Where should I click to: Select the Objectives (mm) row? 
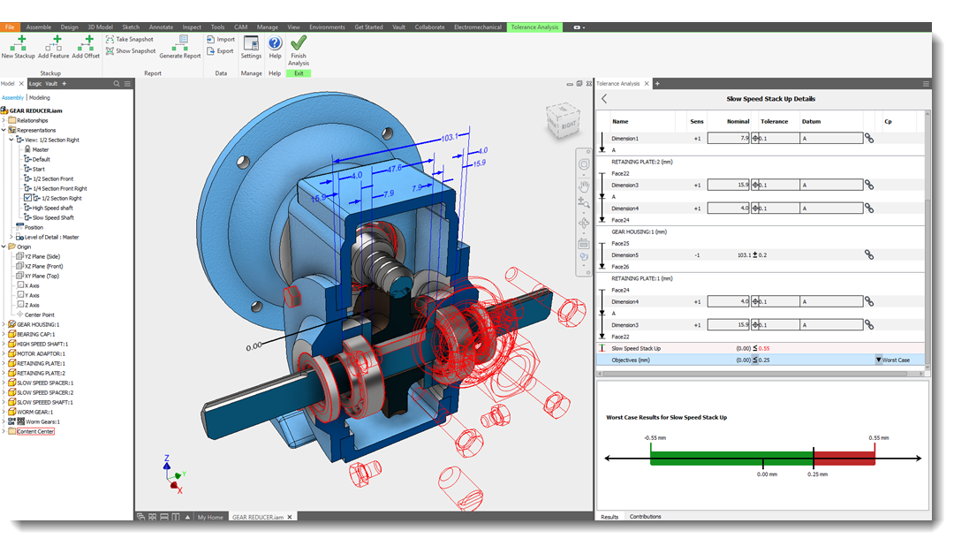coord(761,360)
